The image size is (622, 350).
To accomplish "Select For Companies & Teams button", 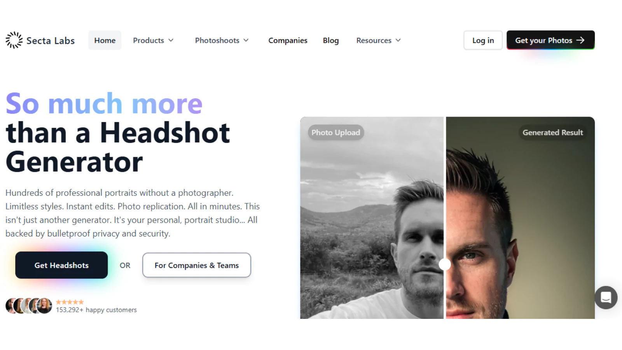I will pos(197,265).
